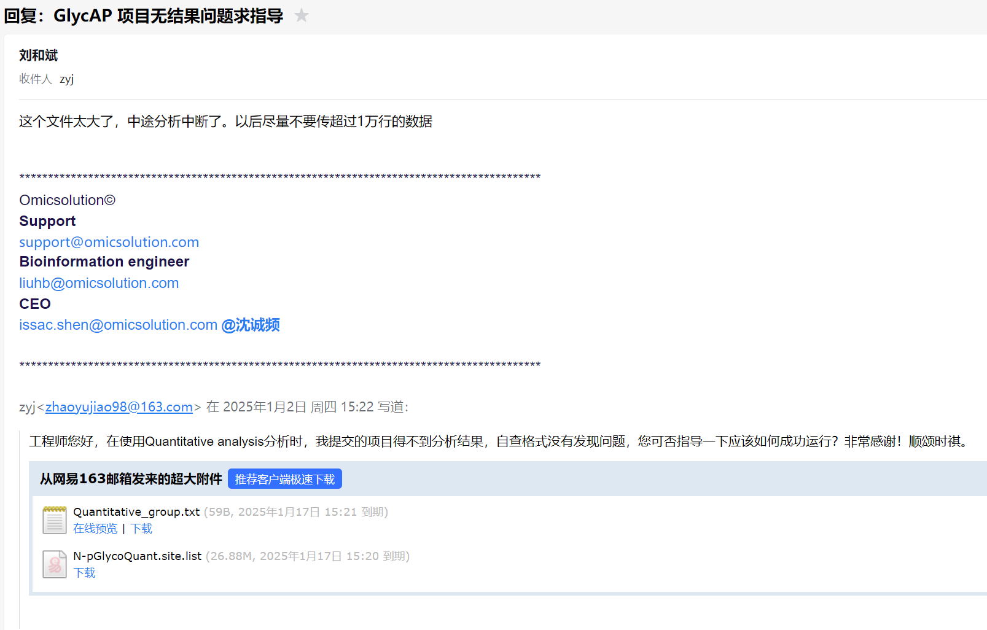The image size is (987, 630).
Task: Click the Quantitative_group.txt notepad file icon
Action: click(55, 519)
